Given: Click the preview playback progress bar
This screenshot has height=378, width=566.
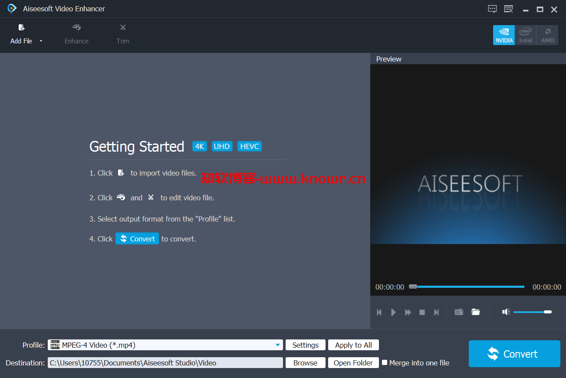Looking at the screenshot, I should click(x=467, y=287).
